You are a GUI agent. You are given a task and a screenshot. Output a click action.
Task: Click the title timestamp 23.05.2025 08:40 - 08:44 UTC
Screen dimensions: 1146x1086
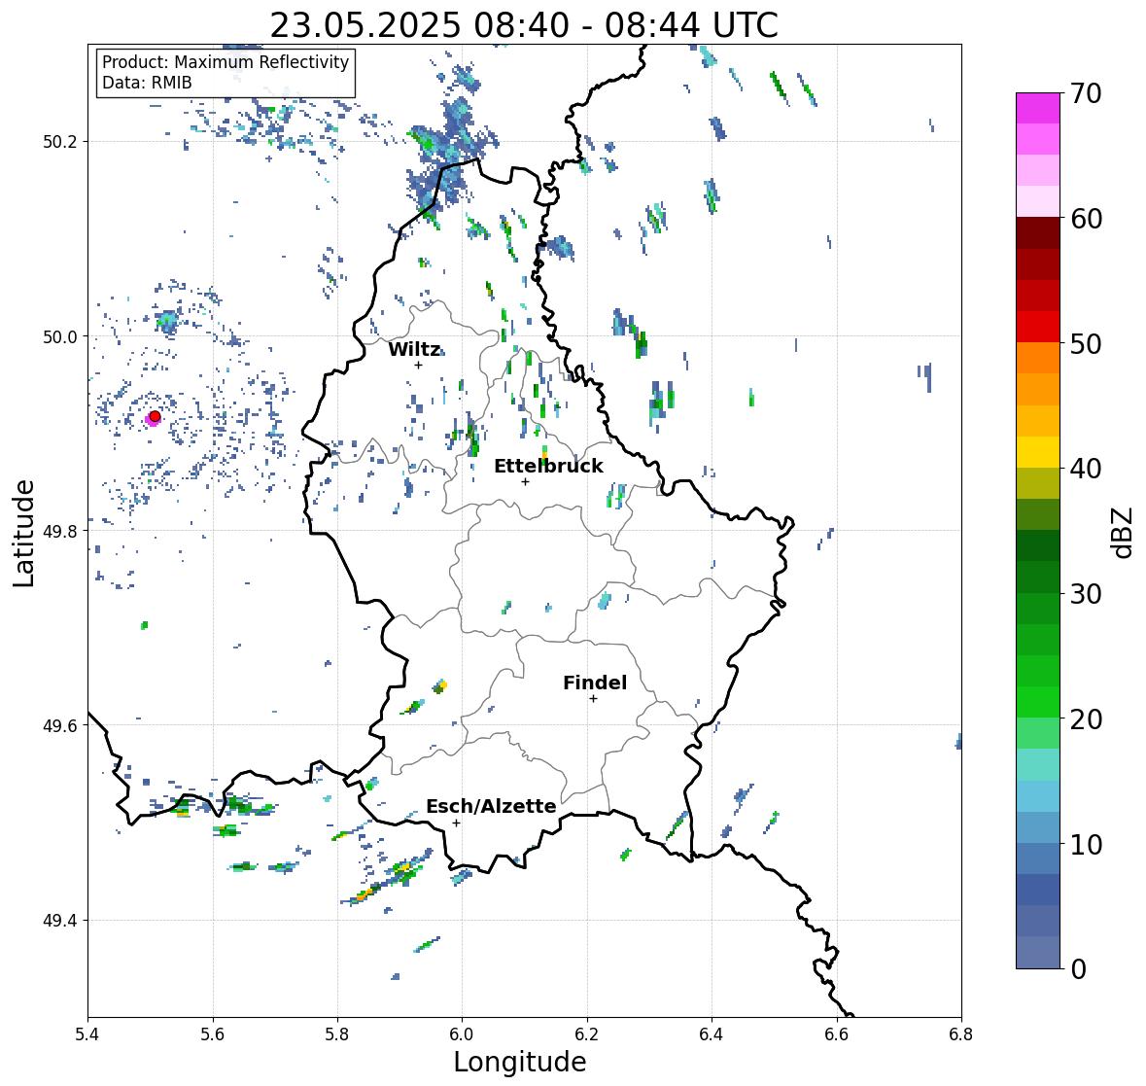pos(524,25)
